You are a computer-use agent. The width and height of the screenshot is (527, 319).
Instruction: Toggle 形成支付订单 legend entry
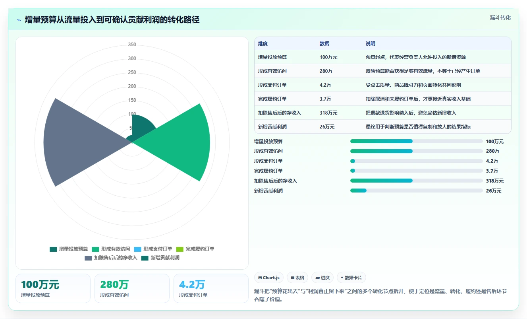153,249
